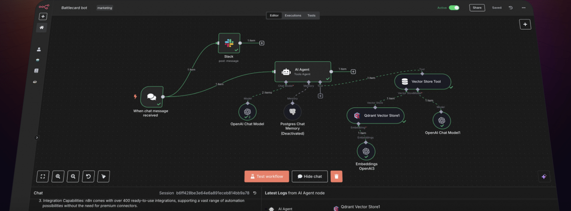Open the Home page from the sidebar
This screenshot has height=211, width=571.
click(x=42, y=28)
